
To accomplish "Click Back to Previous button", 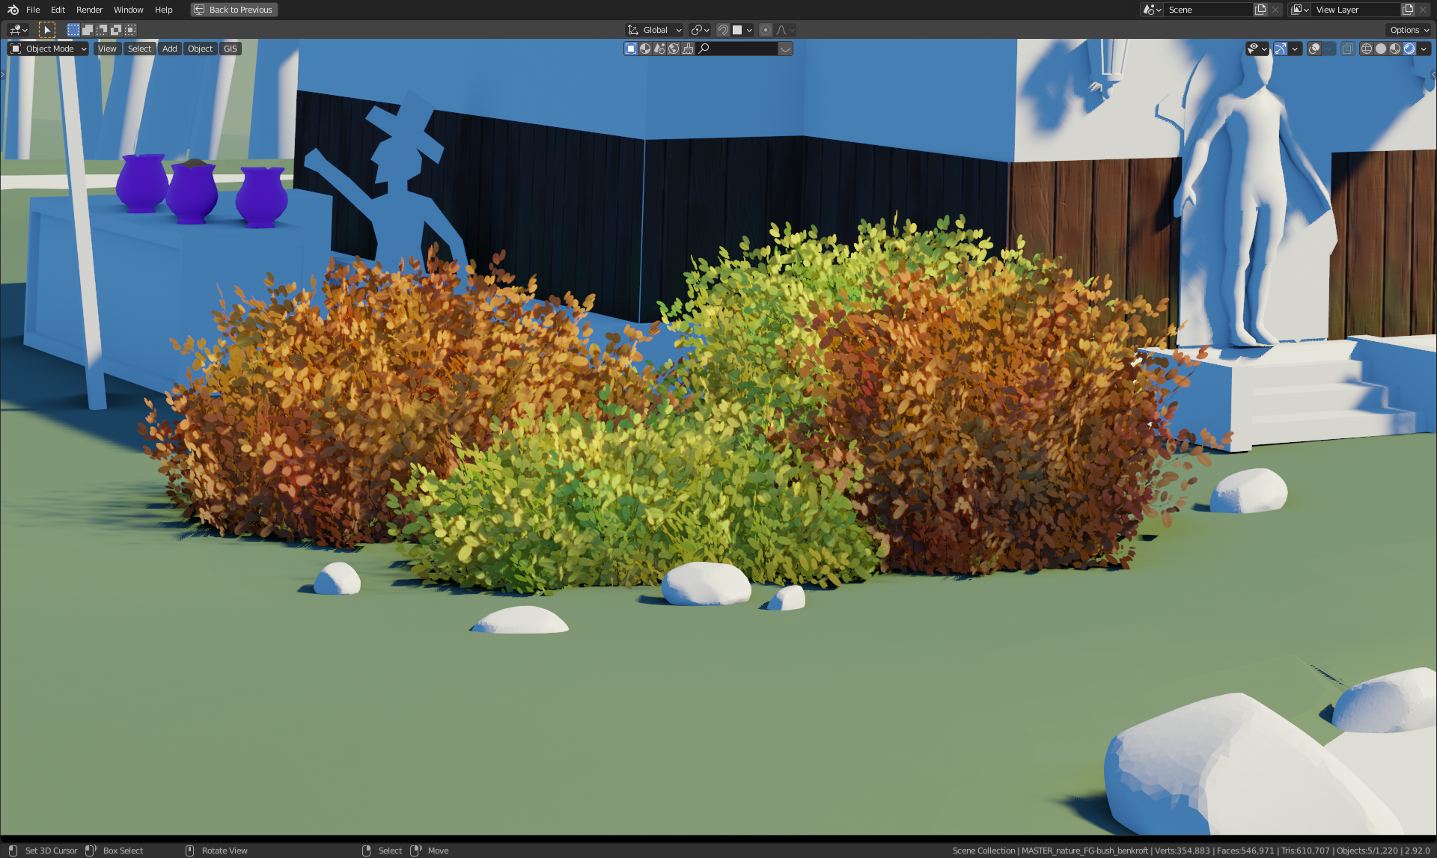I will click(234, 10).
